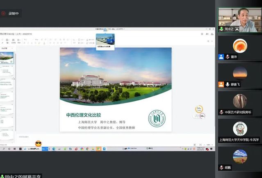Click the taskbar search magnifier icon
Screen dimensions: 262x178
[x=9, y=149]
